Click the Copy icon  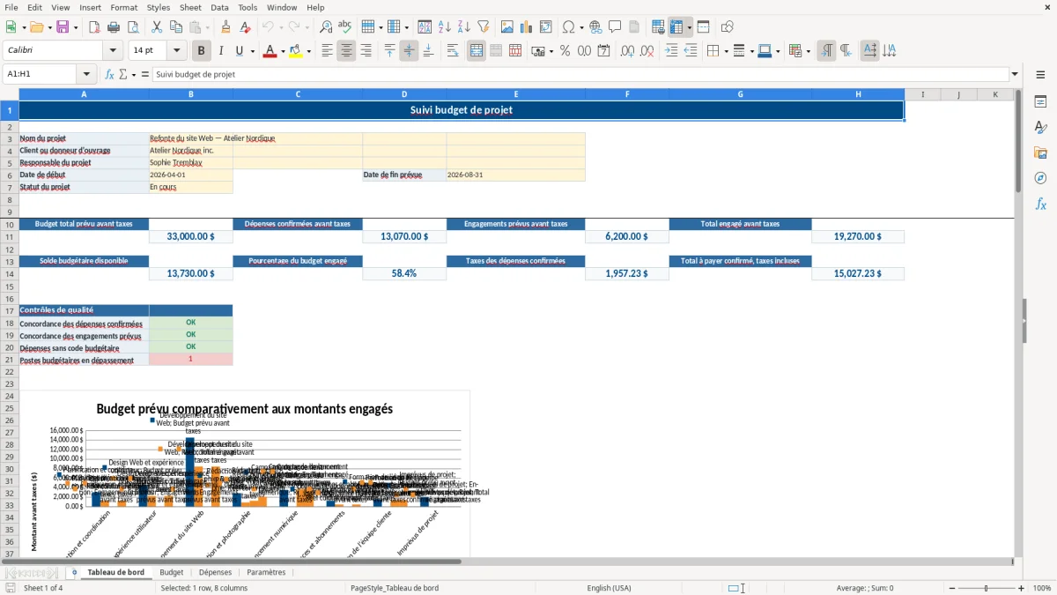click(x=176, y=27)
